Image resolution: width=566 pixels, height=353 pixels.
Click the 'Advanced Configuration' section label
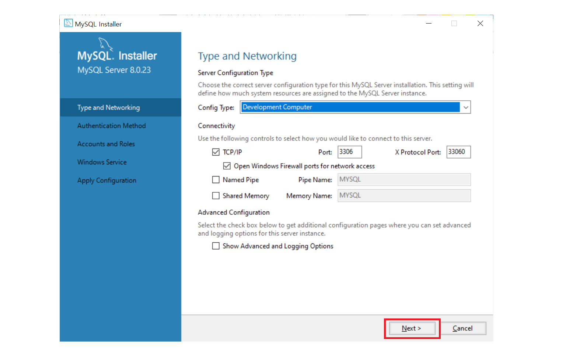pyautogui.click(x=234, y=213)
